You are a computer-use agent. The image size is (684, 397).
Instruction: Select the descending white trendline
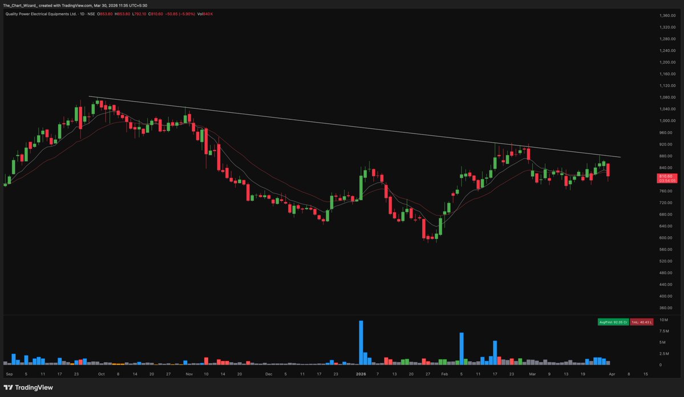pos(354,127)
